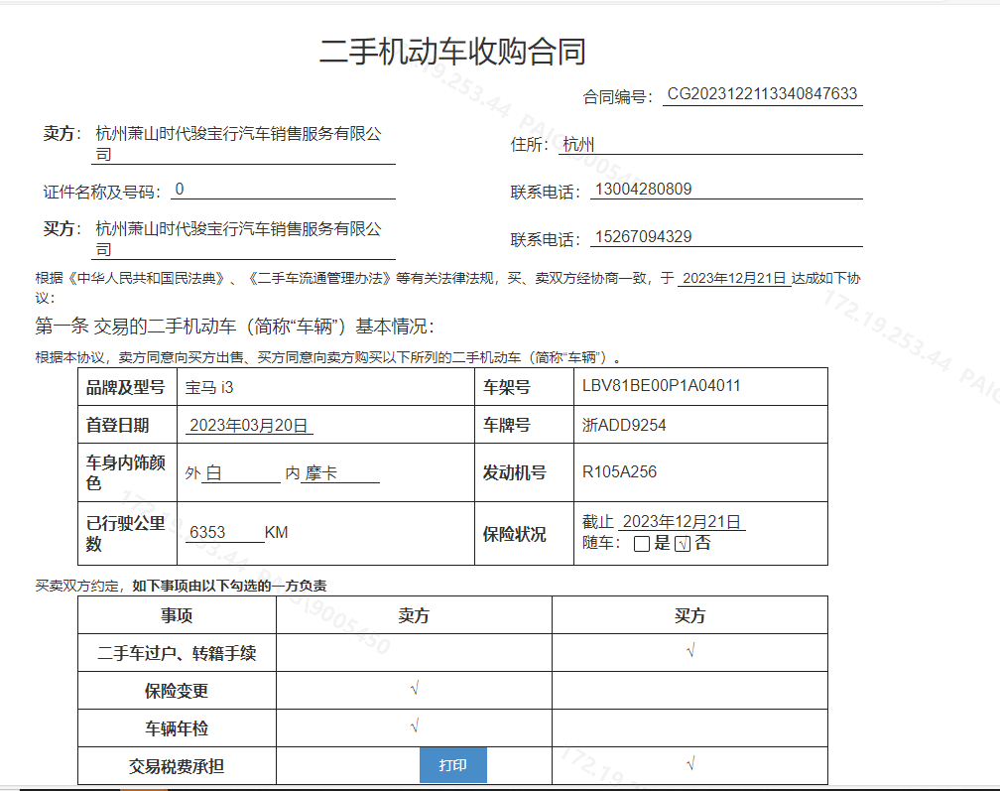
Task: Select contract number CG2023122113340847633
Action: tap(762, 94)
